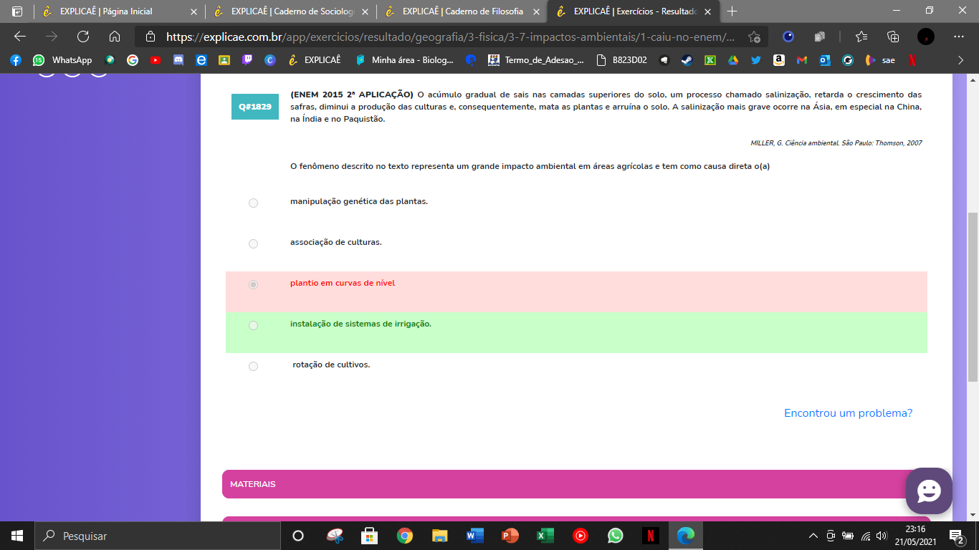This screenshot has width=979, height=550.
Task: Select radio for associação de culturas
Action: tap(253, 244)
